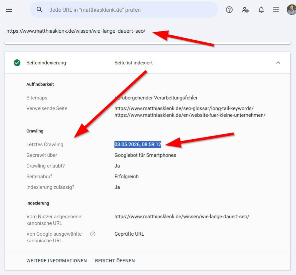
Task: Click 'Erfolgreich' page fetch value
Action: point(126,177)
